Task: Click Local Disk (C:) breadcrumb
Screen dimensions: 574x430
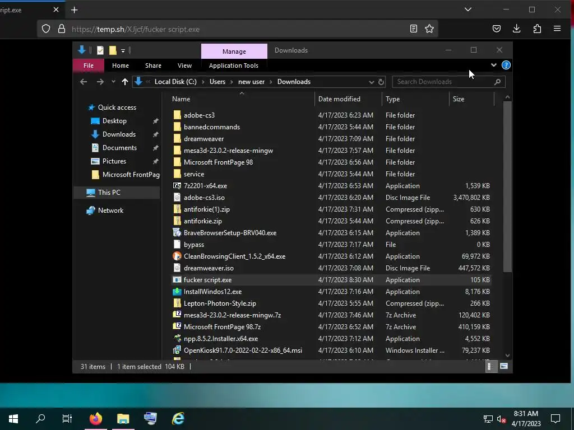Action: 175,82
